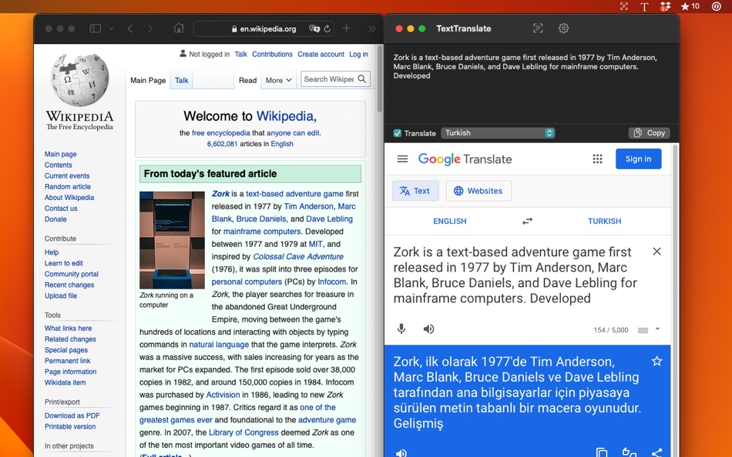Viewport: 732px width, 457px height.
Task: Click Log in link
Action: (x=358, y=54)
